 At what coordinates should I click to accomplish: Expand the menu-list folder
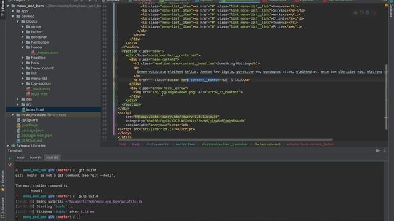point(23,79)
